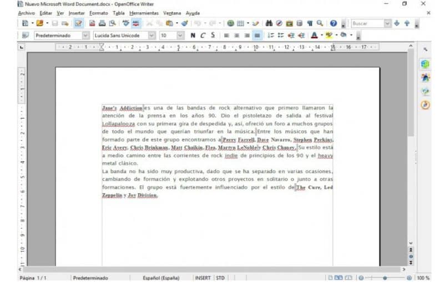Click the Open file folder icon
444x282 pixels.
(39, 23)
